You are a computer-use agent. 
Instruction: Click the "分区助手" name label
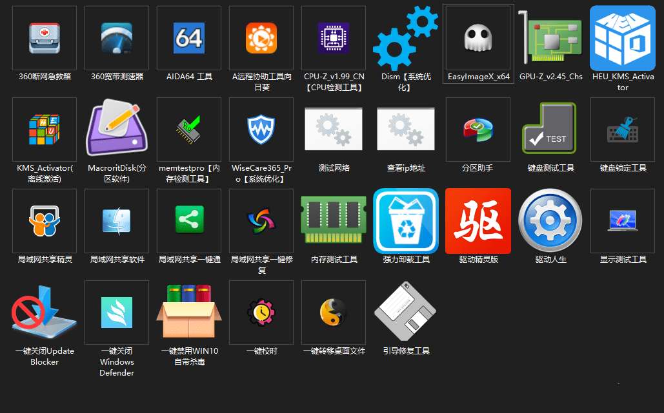(478, 168)
